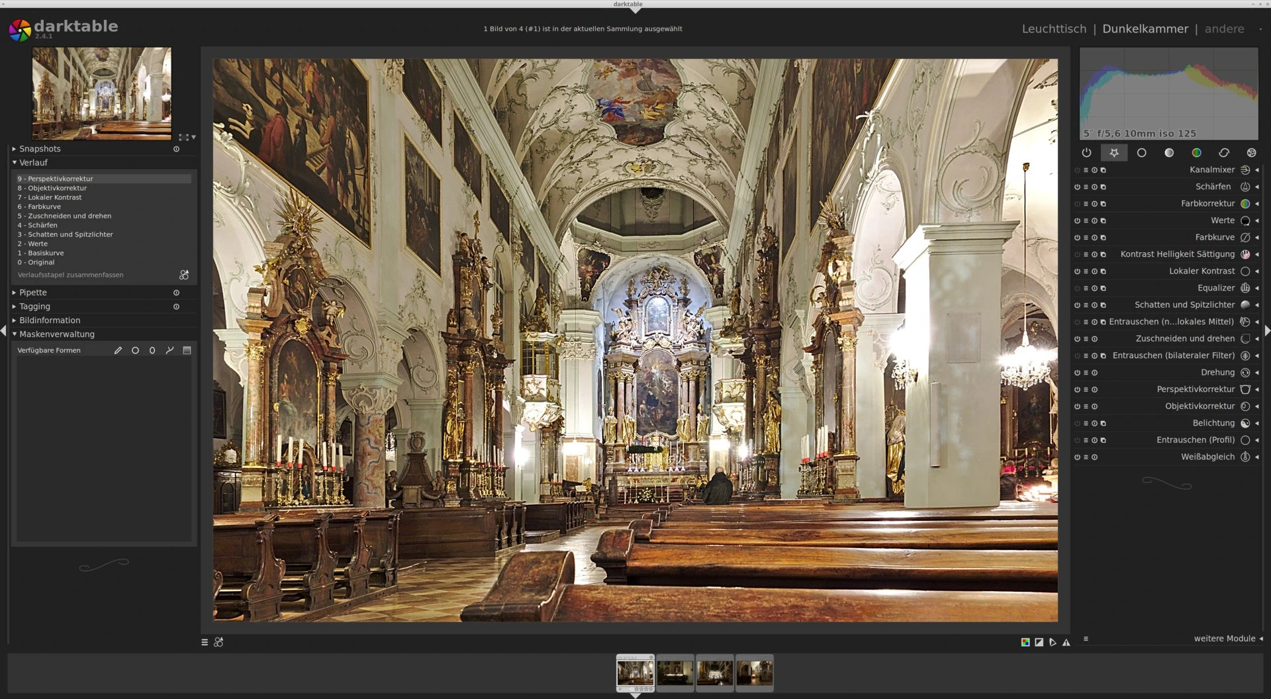This screenshot has height=699, width=1271.
Task: Disable the Weißabgleich module power button
Action: 1077,457
